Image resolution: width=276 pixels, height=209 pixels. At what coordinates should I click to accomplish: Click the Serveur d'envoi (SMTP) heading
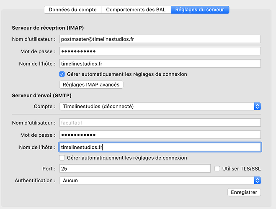[42, 96]
